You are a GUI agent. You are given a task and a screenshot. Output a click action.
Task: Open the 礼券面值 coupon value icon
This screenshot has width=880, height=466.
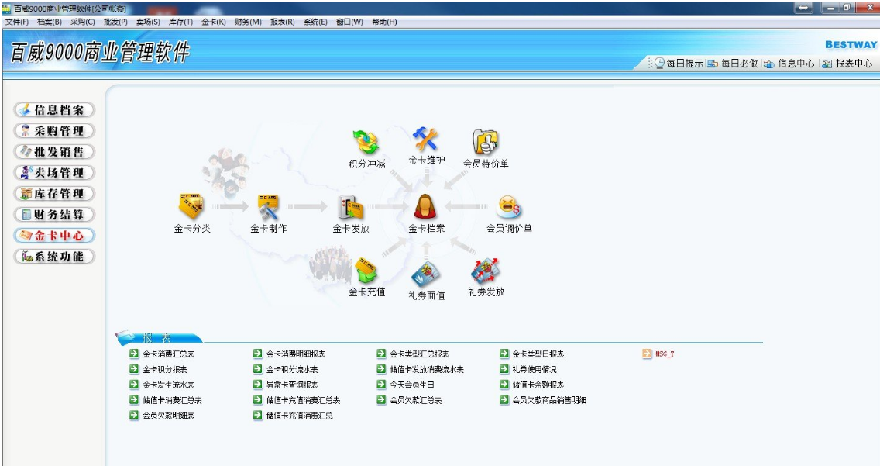click(x=426, y=274)
